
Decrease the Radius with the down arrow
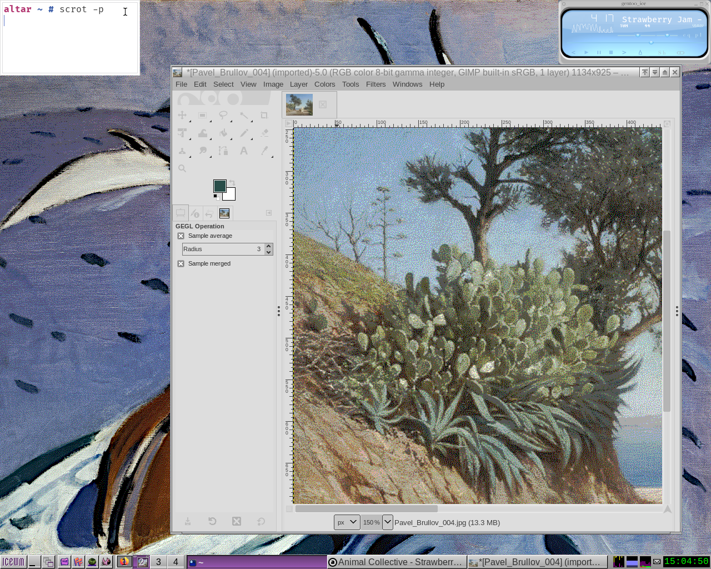269,252
